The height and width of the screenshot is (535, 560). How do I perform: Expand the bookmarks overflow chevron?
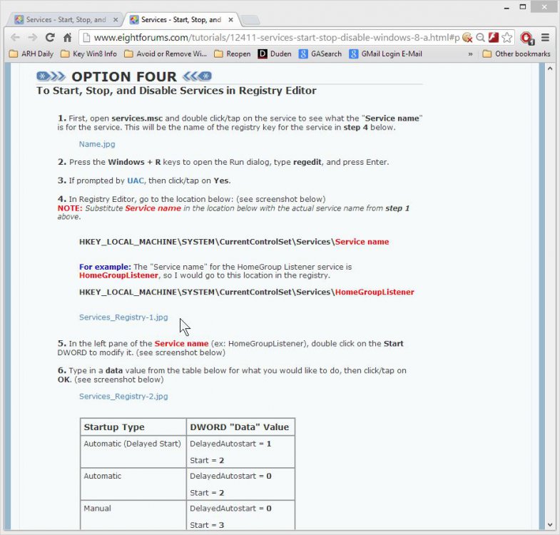point(470,53)
